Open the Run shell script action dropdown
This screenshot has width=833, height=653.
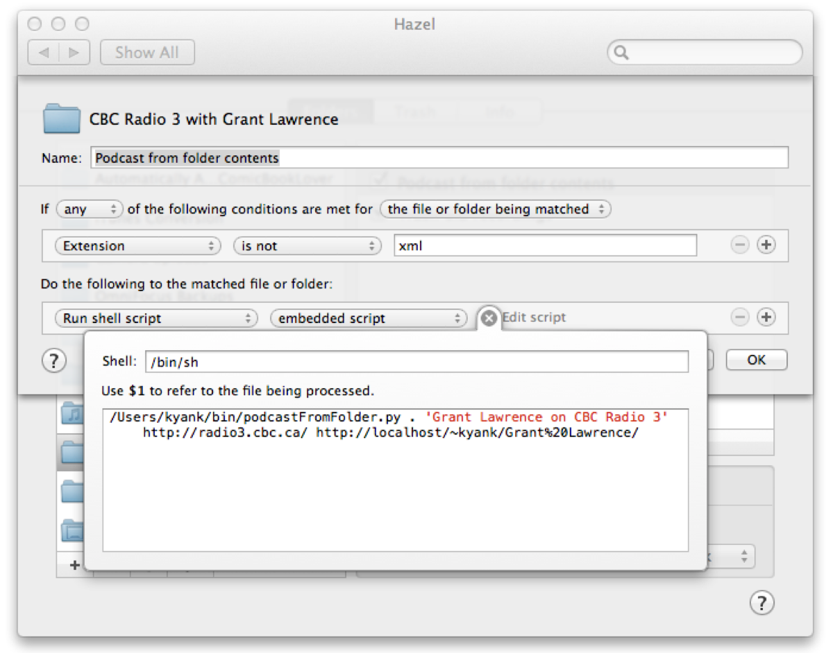(x=156, y=318)
